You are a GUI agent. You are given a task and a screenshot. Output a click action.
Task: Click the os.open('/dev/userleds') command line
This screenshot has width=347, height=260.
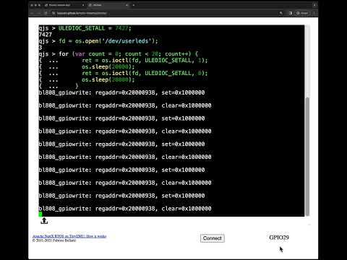pyautogui.click(x=98, y=41)
